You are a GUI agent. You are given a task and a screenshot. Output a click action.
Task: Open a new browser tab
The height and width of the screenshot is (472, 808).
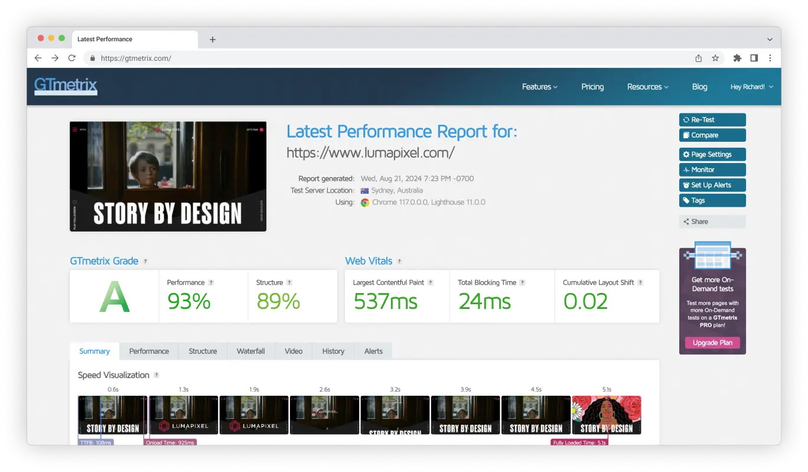[213, 40]
